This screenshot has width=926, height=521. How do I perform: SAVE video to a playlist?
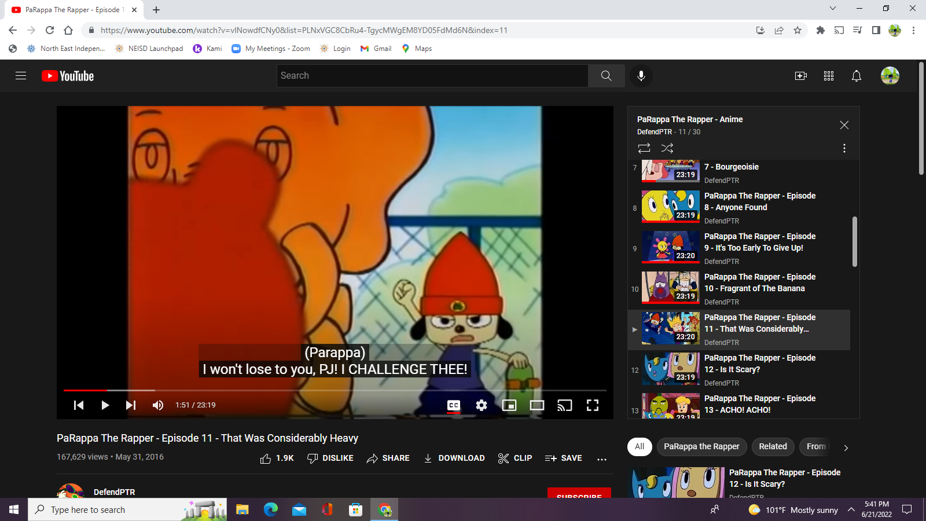click(564, 458)
